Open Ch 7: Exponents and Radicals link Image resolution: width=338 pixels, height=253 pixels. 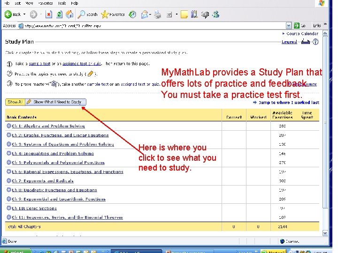coord(43,181)
